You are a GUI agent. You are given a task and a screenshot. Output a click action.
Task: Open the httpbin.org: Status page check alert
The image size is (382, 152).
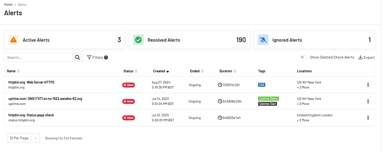pos(31,115)
